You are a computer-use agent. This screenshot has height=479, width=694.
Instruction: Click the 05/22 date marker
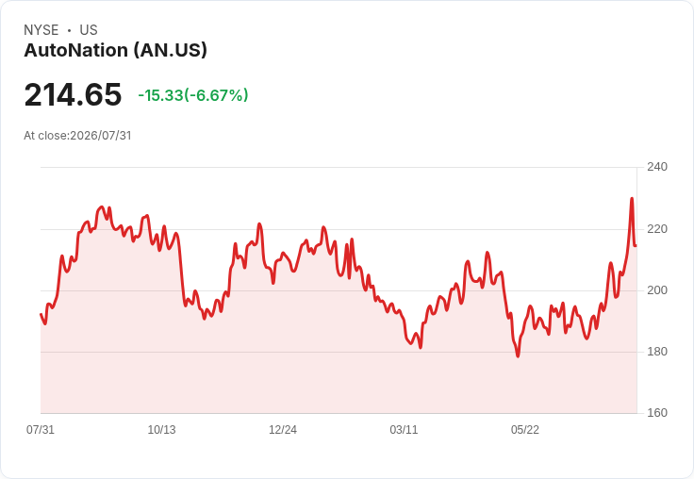[525, 429]
